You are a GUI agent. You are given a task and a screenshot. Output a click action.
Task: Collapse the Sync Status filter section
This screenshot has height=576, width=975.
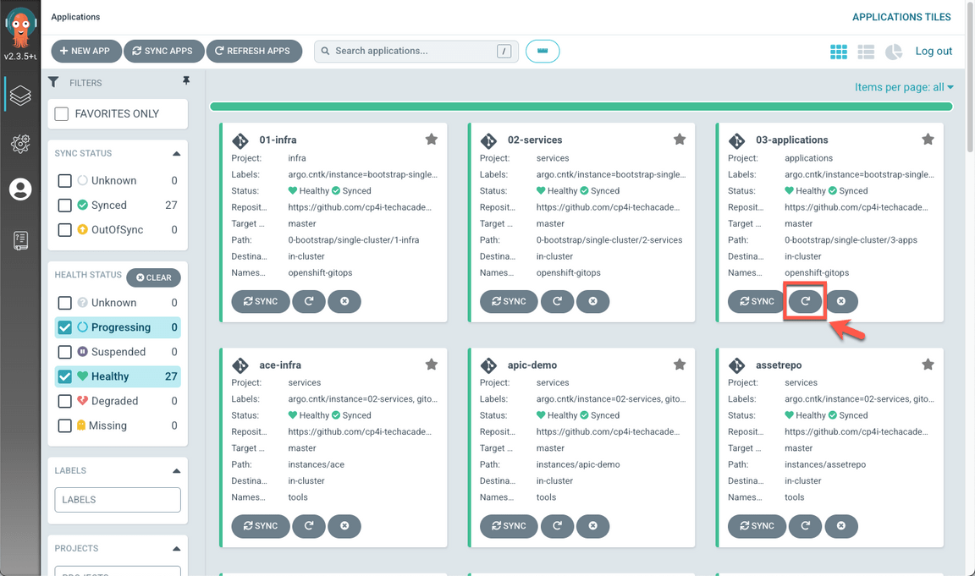pos(176,154)
